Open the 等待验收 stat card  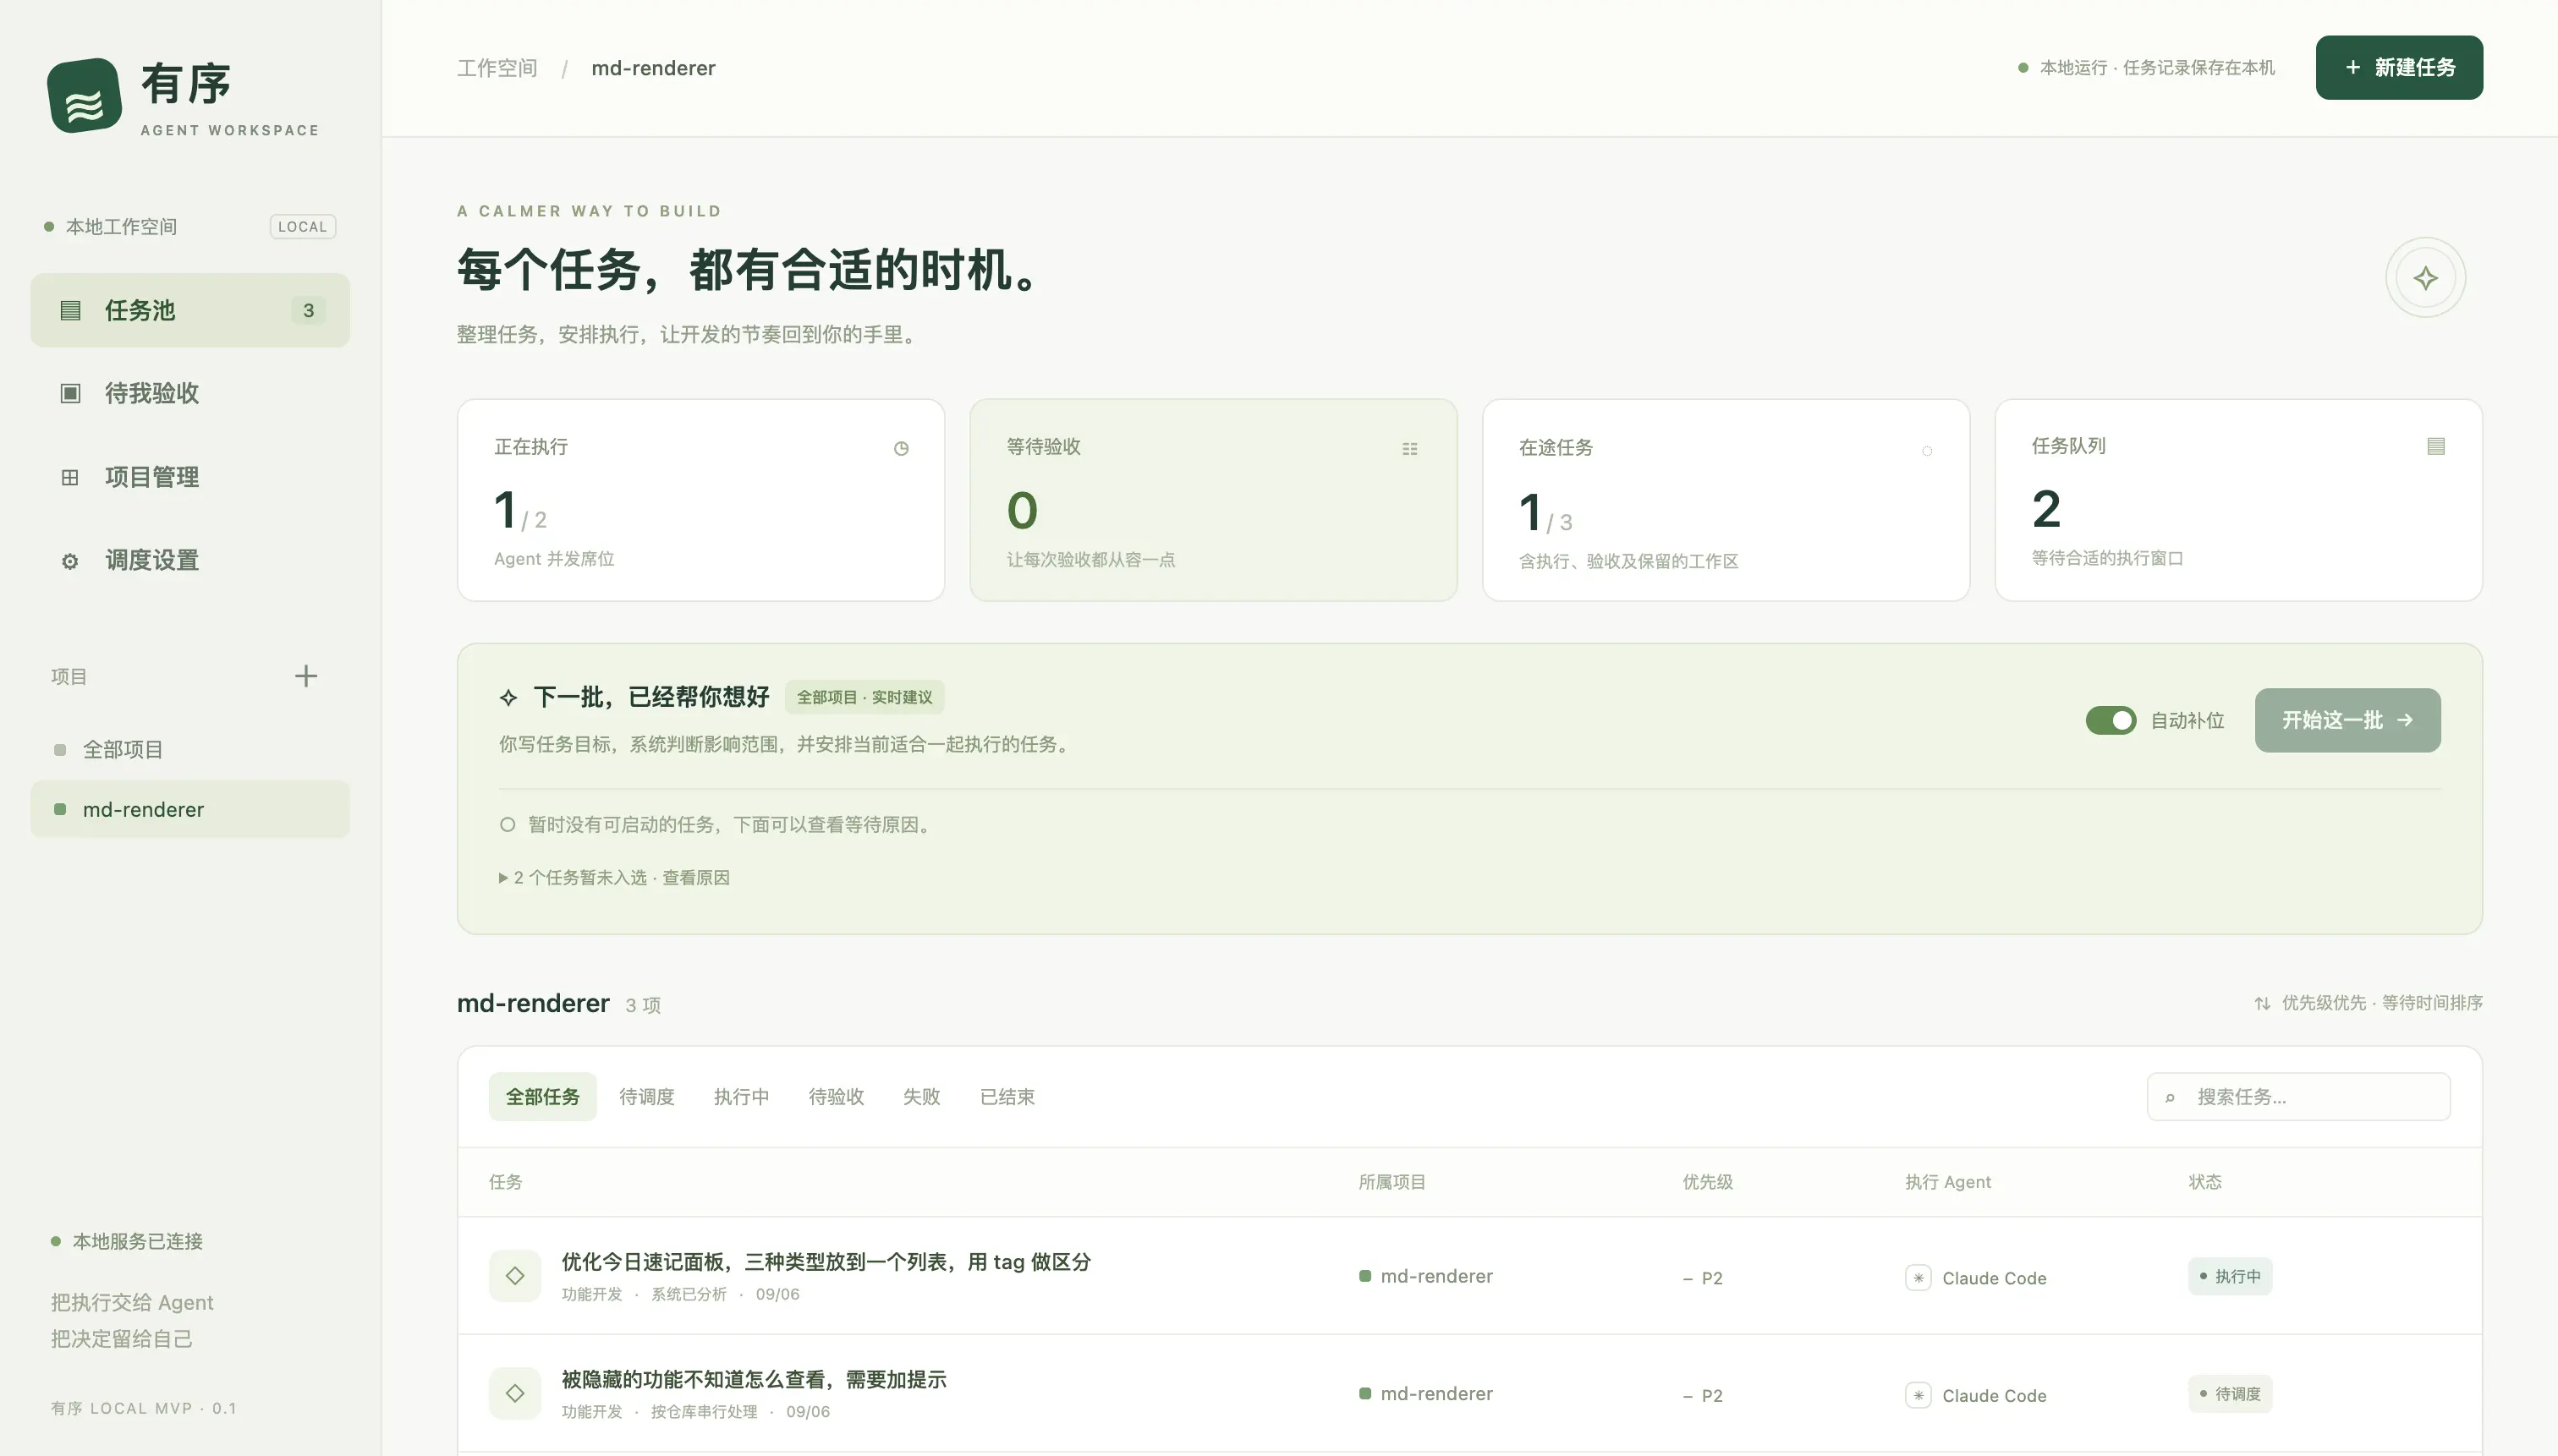tap(1212, 500)
